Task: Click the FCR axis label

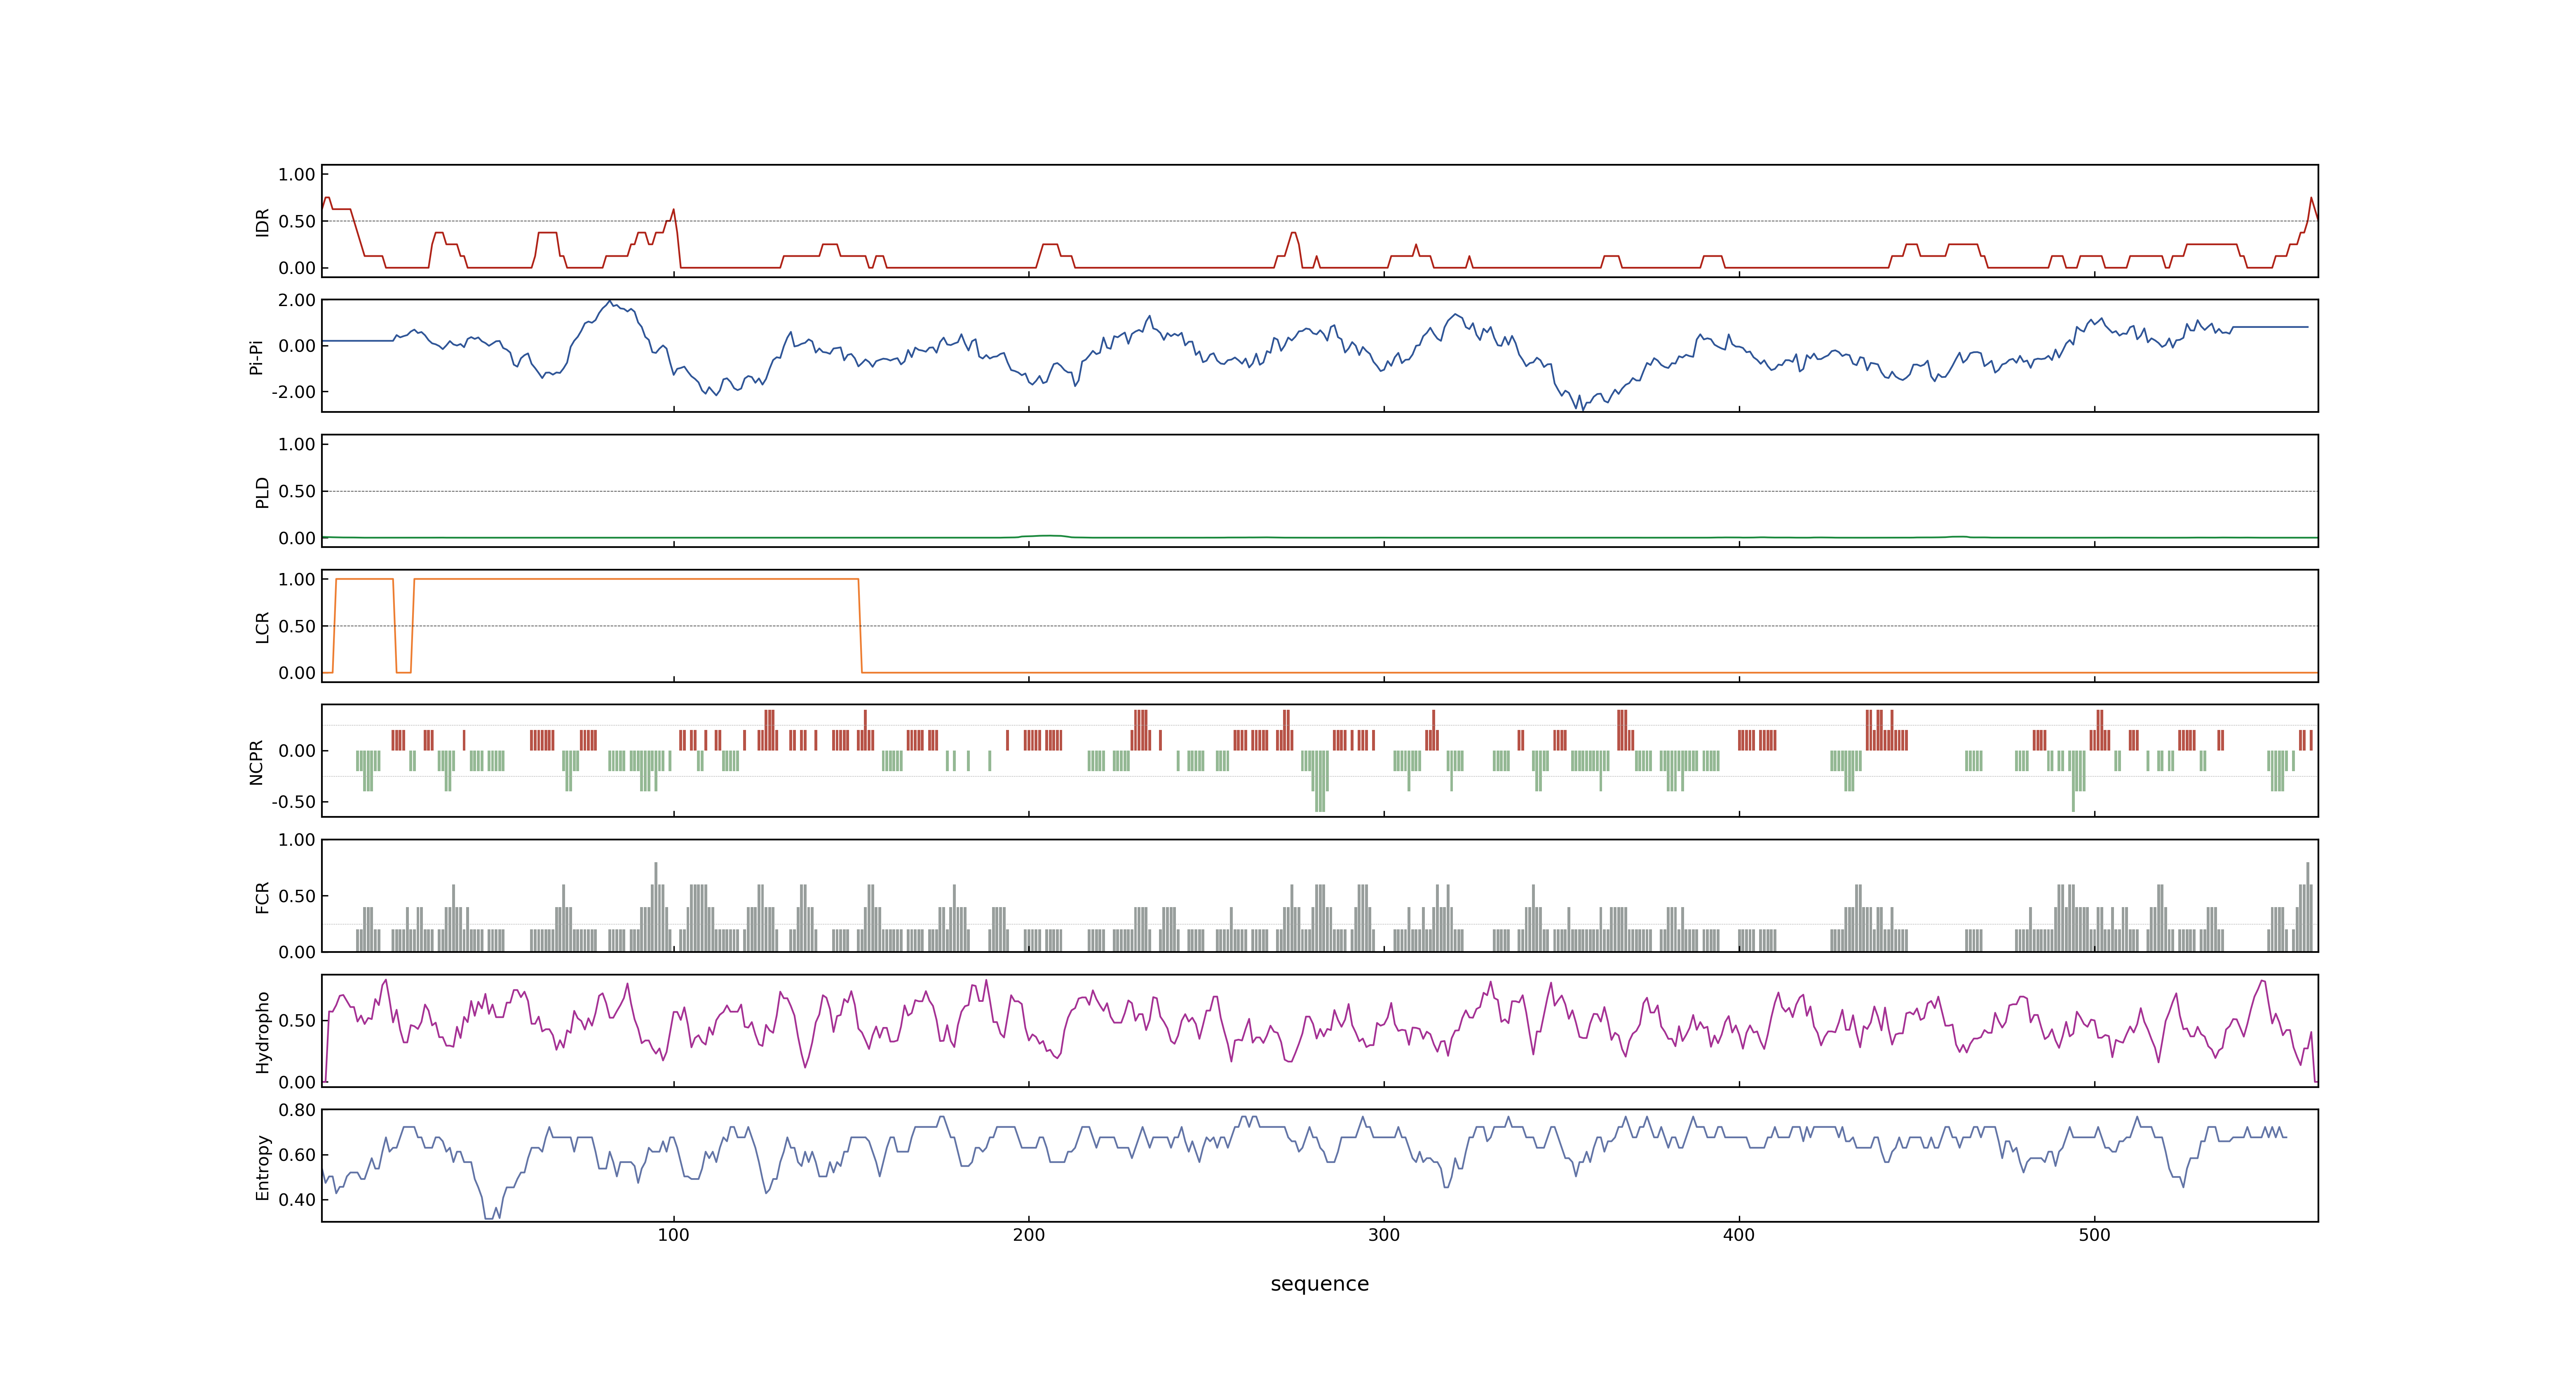Action: (x=262, y=897)
